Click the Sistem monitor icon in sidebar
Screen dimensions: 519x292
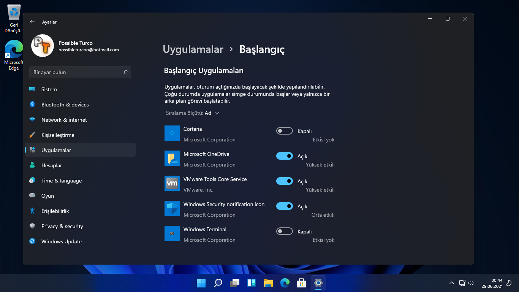coord(32,89)
